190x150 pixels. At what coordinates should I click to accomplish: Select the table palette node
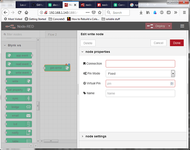tap(19, 141)
